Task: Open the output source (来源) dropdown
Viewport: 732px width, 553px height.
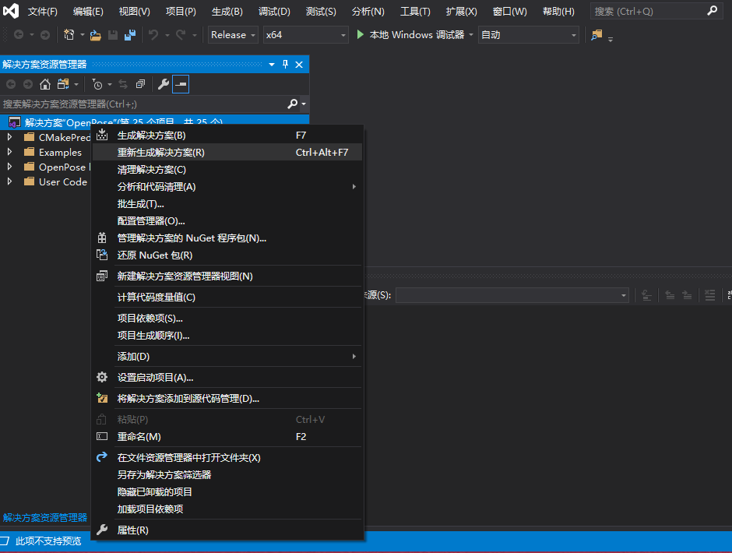Action: click(x=512, y=295)
